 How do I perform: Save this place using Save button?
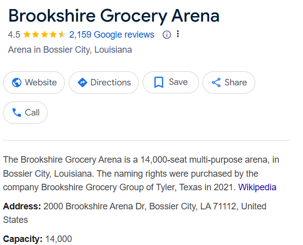click(171, 83)
